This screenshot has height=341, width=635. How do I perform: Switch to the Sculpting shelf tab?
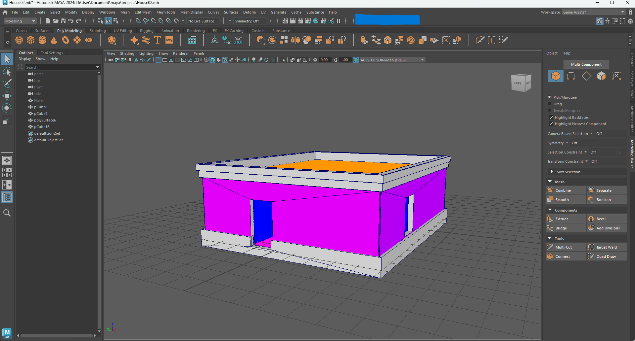point(98,31)
